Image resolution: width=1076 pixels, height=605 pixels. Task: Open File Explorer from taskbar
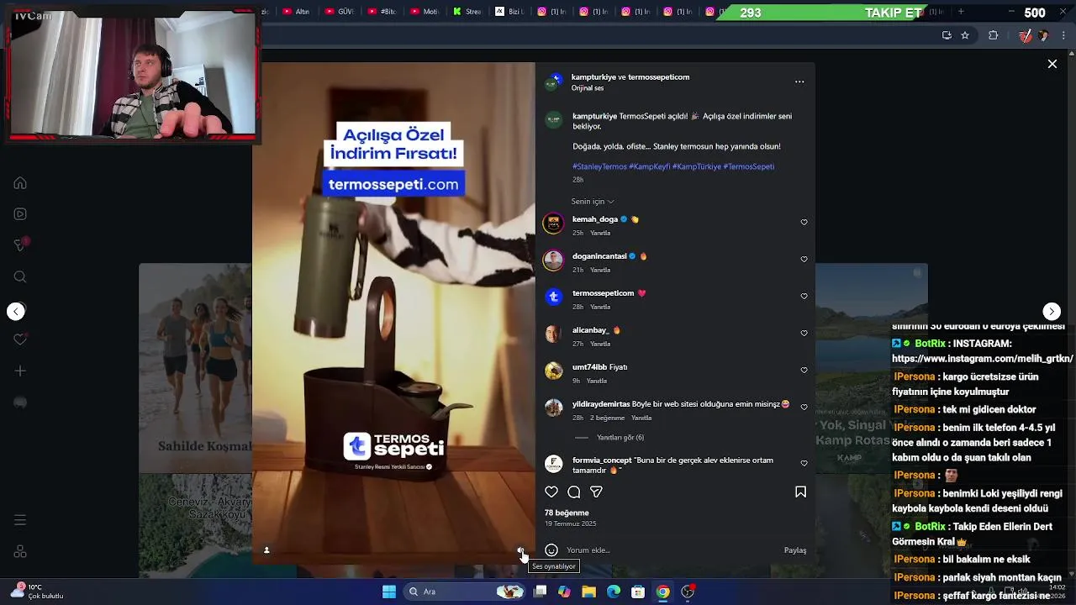point(588,592)
